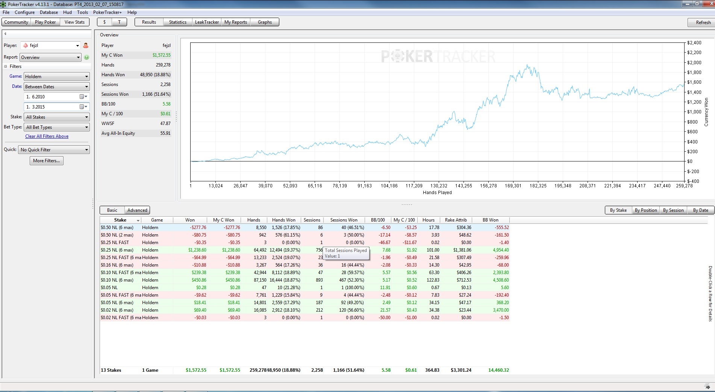
Task: Sort by the Rake Attrib column header
Action: pyautogui.click(x=456, y=220)
